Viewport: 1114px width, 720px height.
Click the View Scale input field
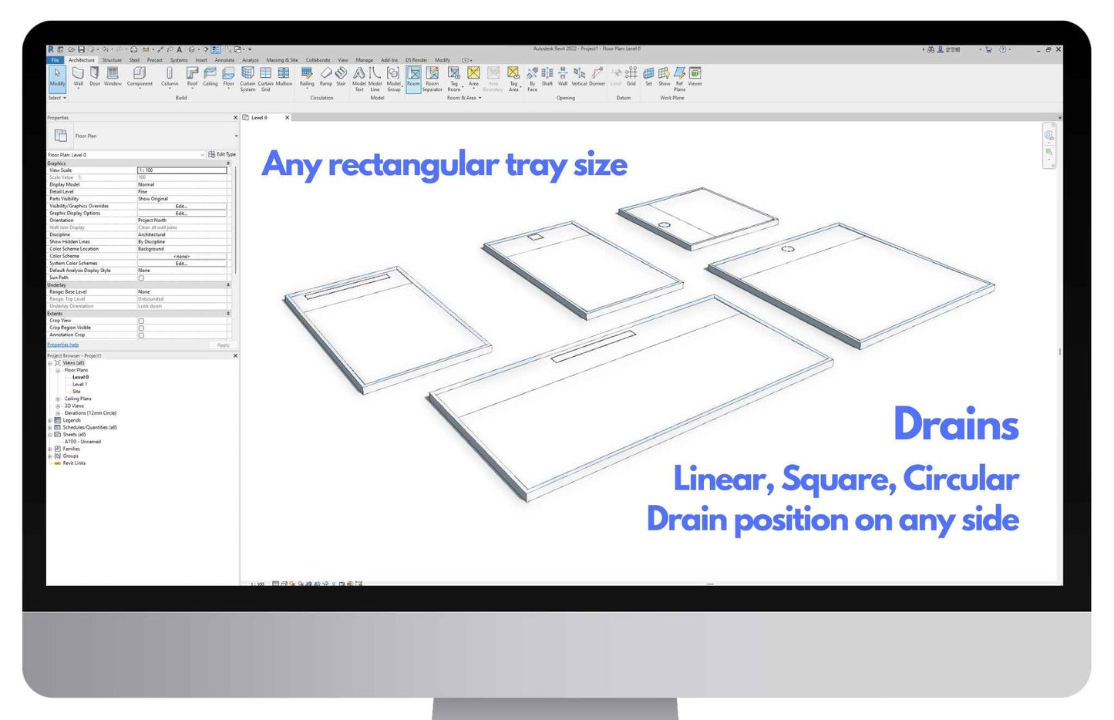click(x=182, y=170)
